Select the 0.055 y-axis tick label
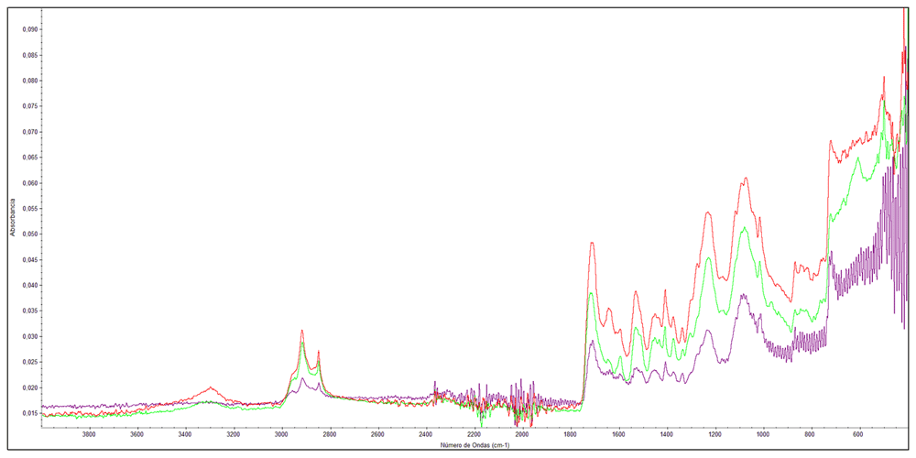The width and height of the screenshot is (916, 458). click(x=29, y=209)
